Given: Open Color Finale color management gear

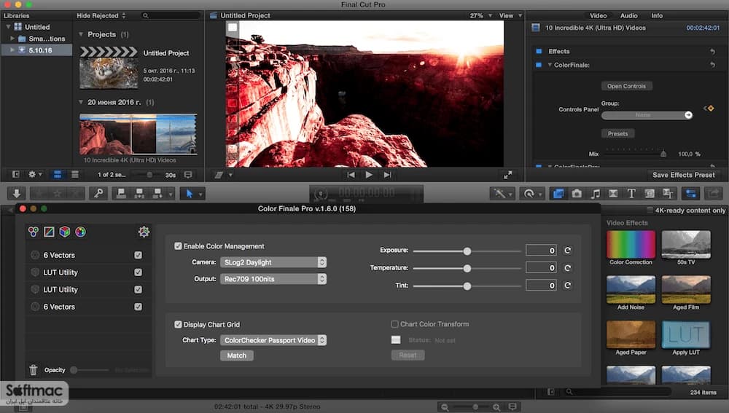Looking at the screenshot, I should point(144,232).
